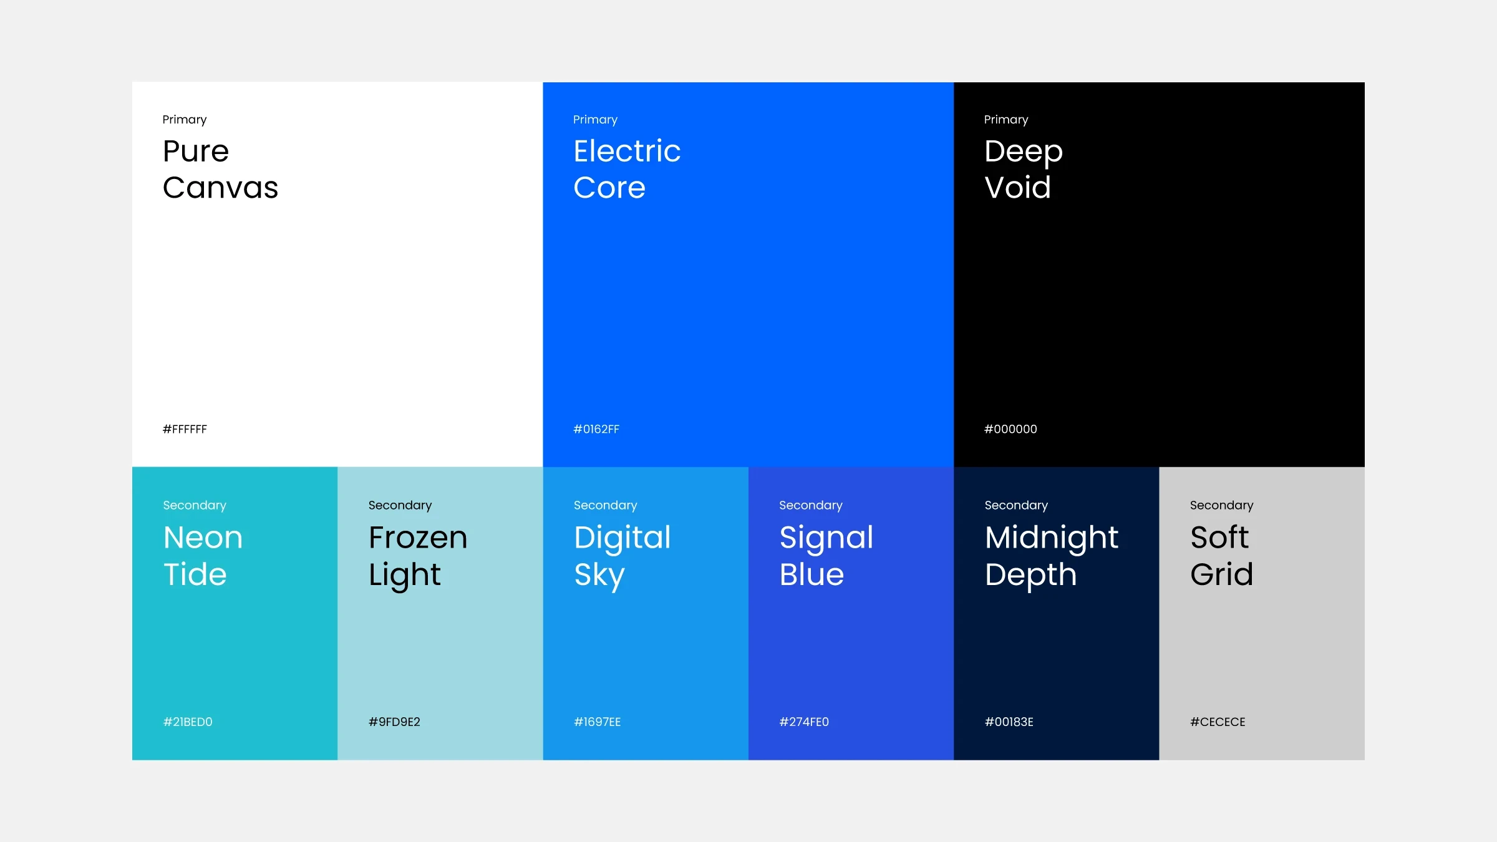
Task: Click the Deep Void title text
Action: [x=1023, y=168]
